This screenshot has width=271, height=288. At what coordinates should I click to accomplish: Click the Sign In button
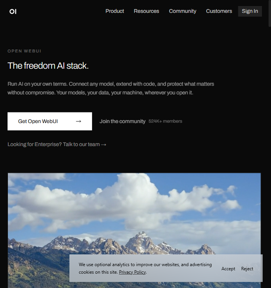(250, 11)
